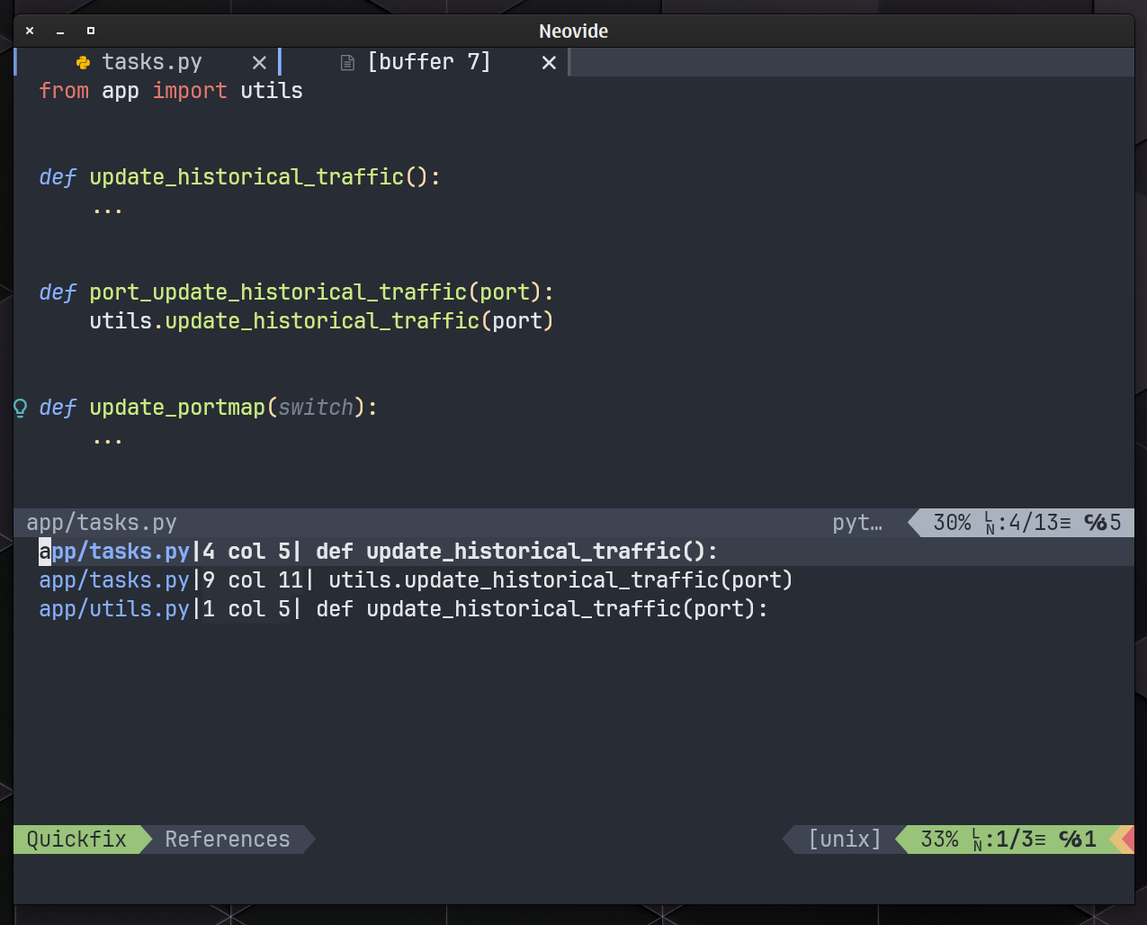Close the tasks.py tab
The width and height of the screenshot is (1147, 925).
pyautogui.click(x=259, y=62)
